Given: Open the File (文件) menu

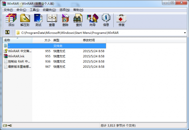Looking at the screenshot, I should [x=9, y=10].
